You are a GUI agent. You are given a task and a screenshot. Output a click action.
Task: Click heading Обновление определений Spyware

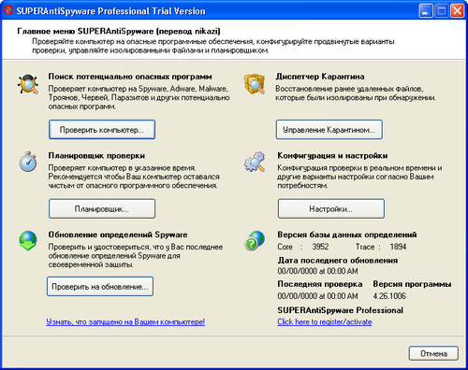coord(118,235)
